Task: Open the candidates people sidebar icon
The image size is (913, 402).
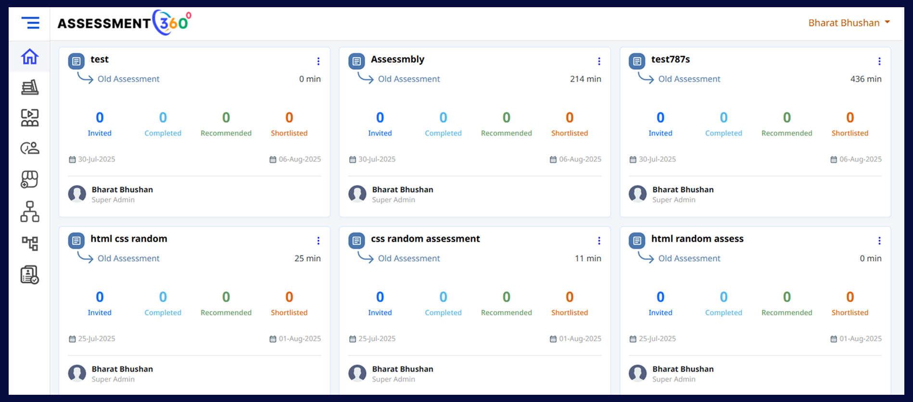Action: coord(30,148)
